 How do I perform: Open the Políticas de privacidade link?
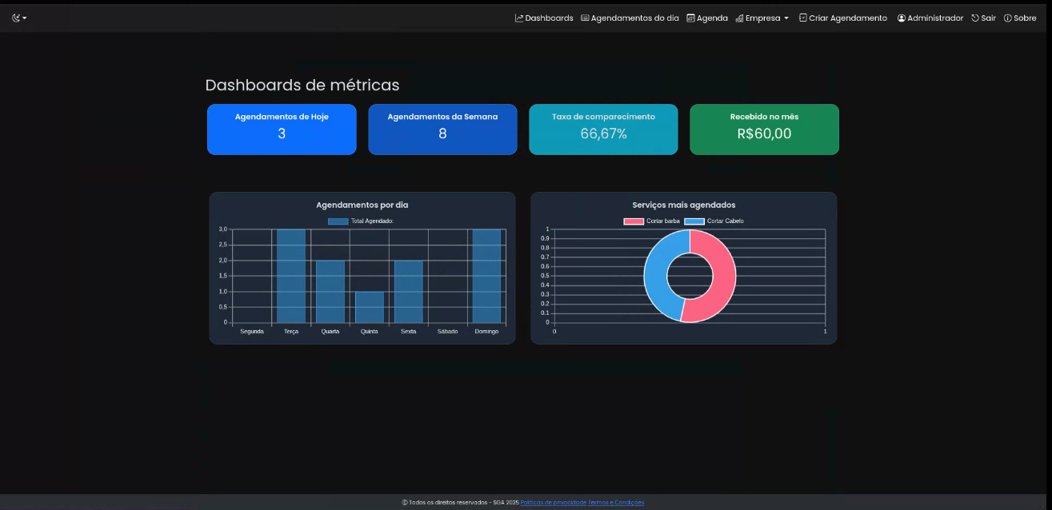coord(554,502)
